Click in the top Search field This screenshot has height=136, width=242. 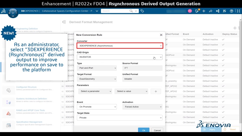click(x=115, y=11)
